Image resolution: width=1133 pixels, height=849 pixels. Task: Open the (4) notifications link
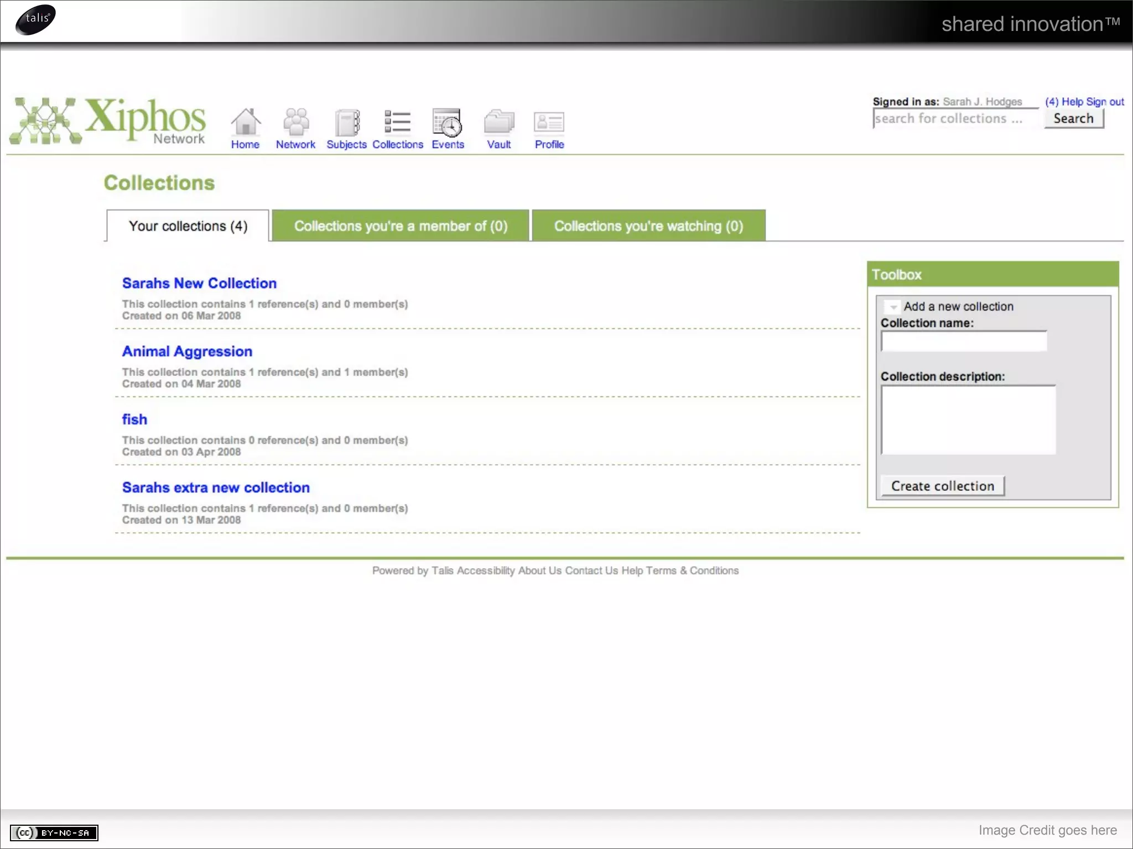1052,102
